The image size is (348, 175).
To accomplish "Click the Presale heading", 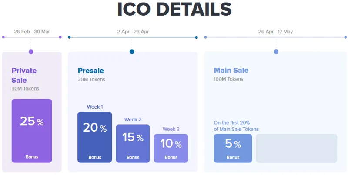I will point(91,71).
